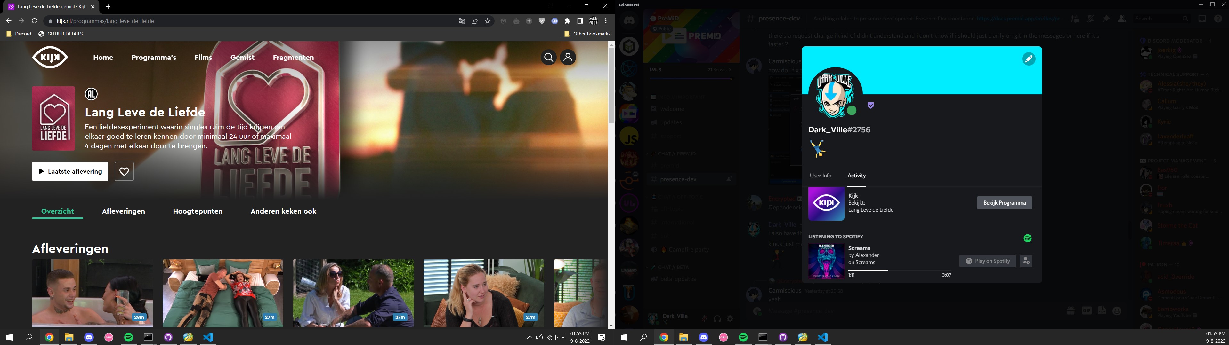Toggle presence-dev channel notification mute
This screenshot has height=345, width=1229.
click(x=1090, y=19)
